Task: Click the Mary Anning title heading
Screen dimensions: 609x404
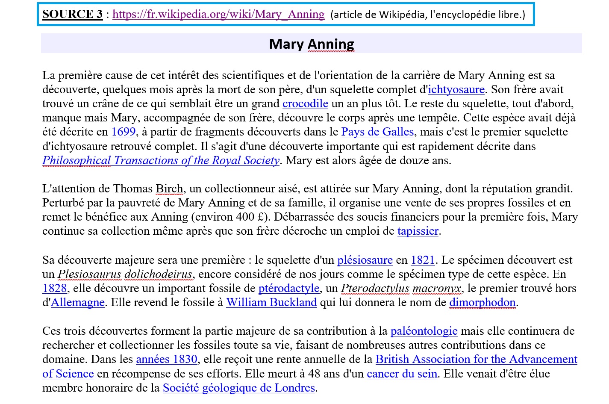Action: 312,44
